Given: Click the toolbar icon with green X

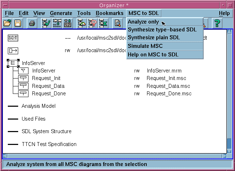Looking at the screenshot, I should click(x=103, y=23).
